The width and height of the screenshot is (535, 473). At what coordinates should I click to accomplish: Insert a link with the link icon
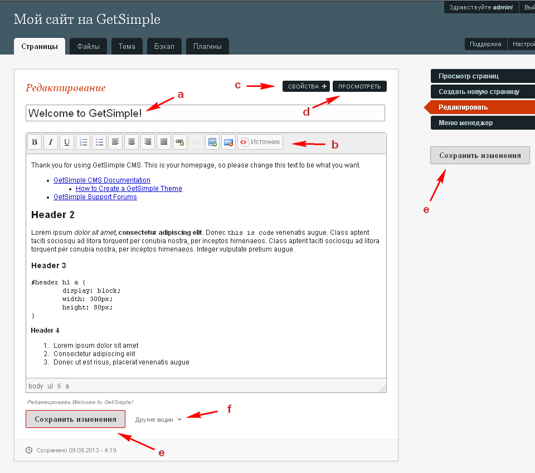pos(179,142)
